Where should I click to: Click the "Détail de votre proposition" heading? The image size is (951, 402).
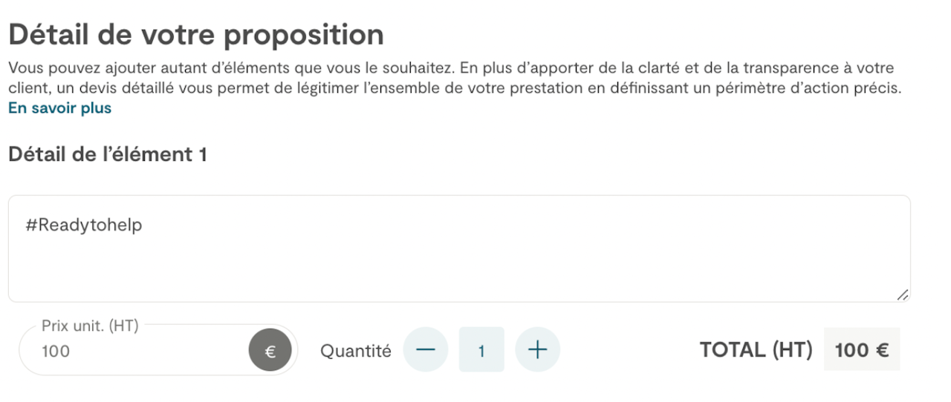click(196, 35)
